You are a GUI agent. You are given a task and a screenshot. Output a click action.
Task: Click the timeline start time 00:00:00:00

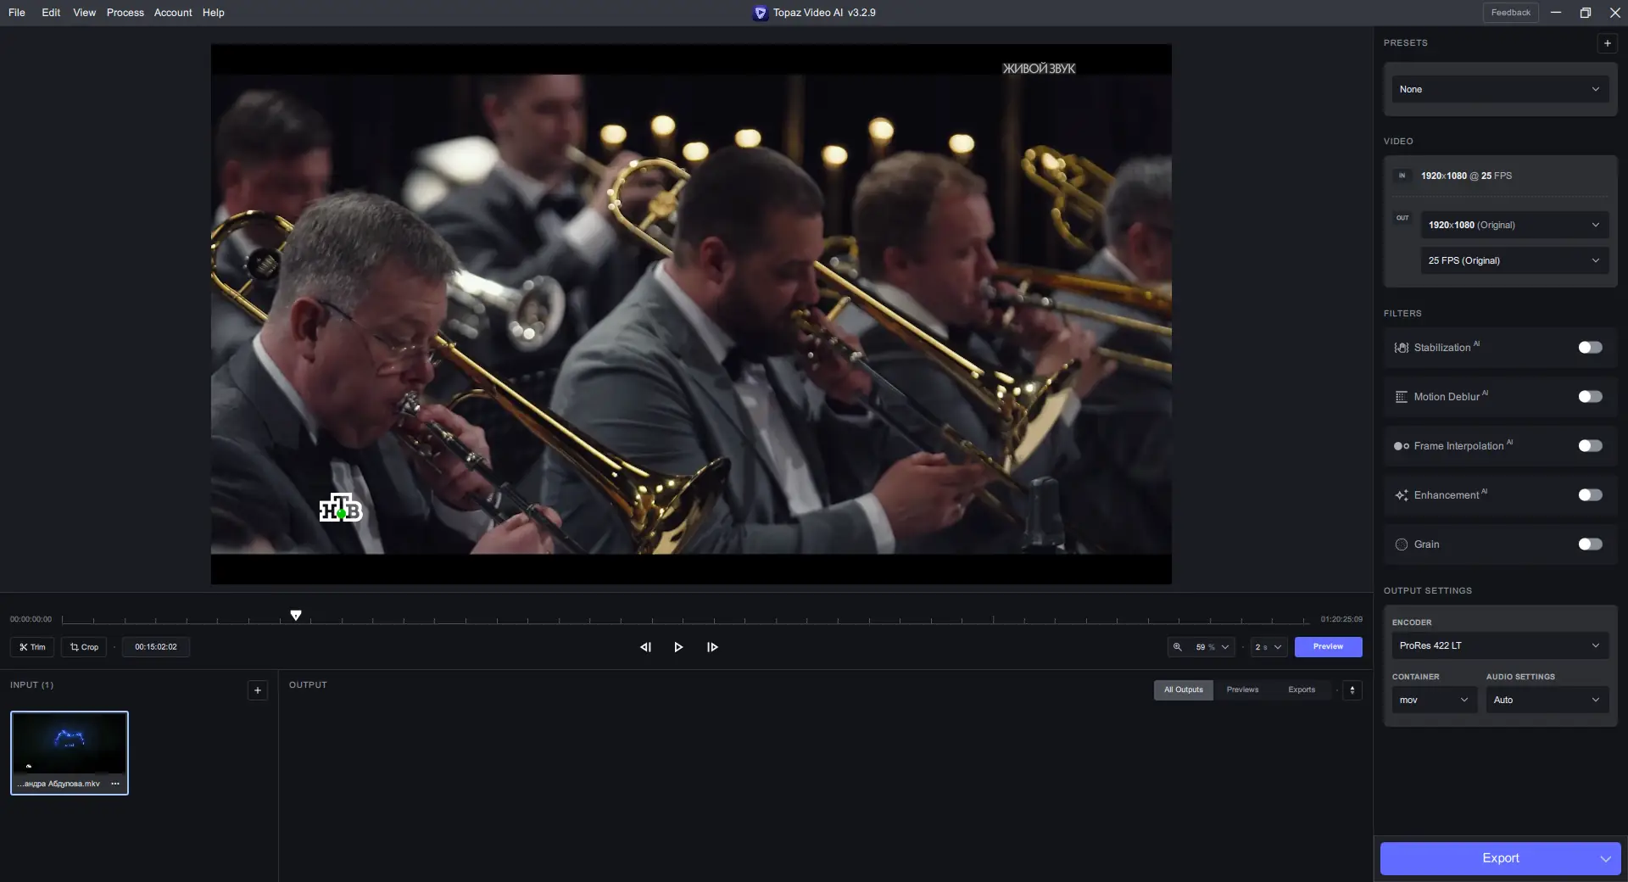(31, 620)
